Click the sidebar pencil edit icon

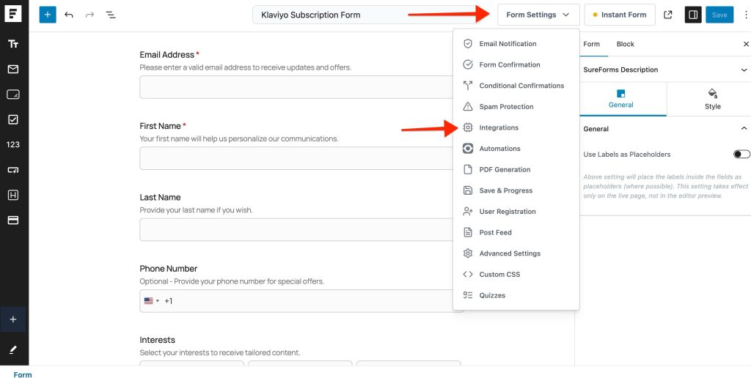(x=13, y=349)
